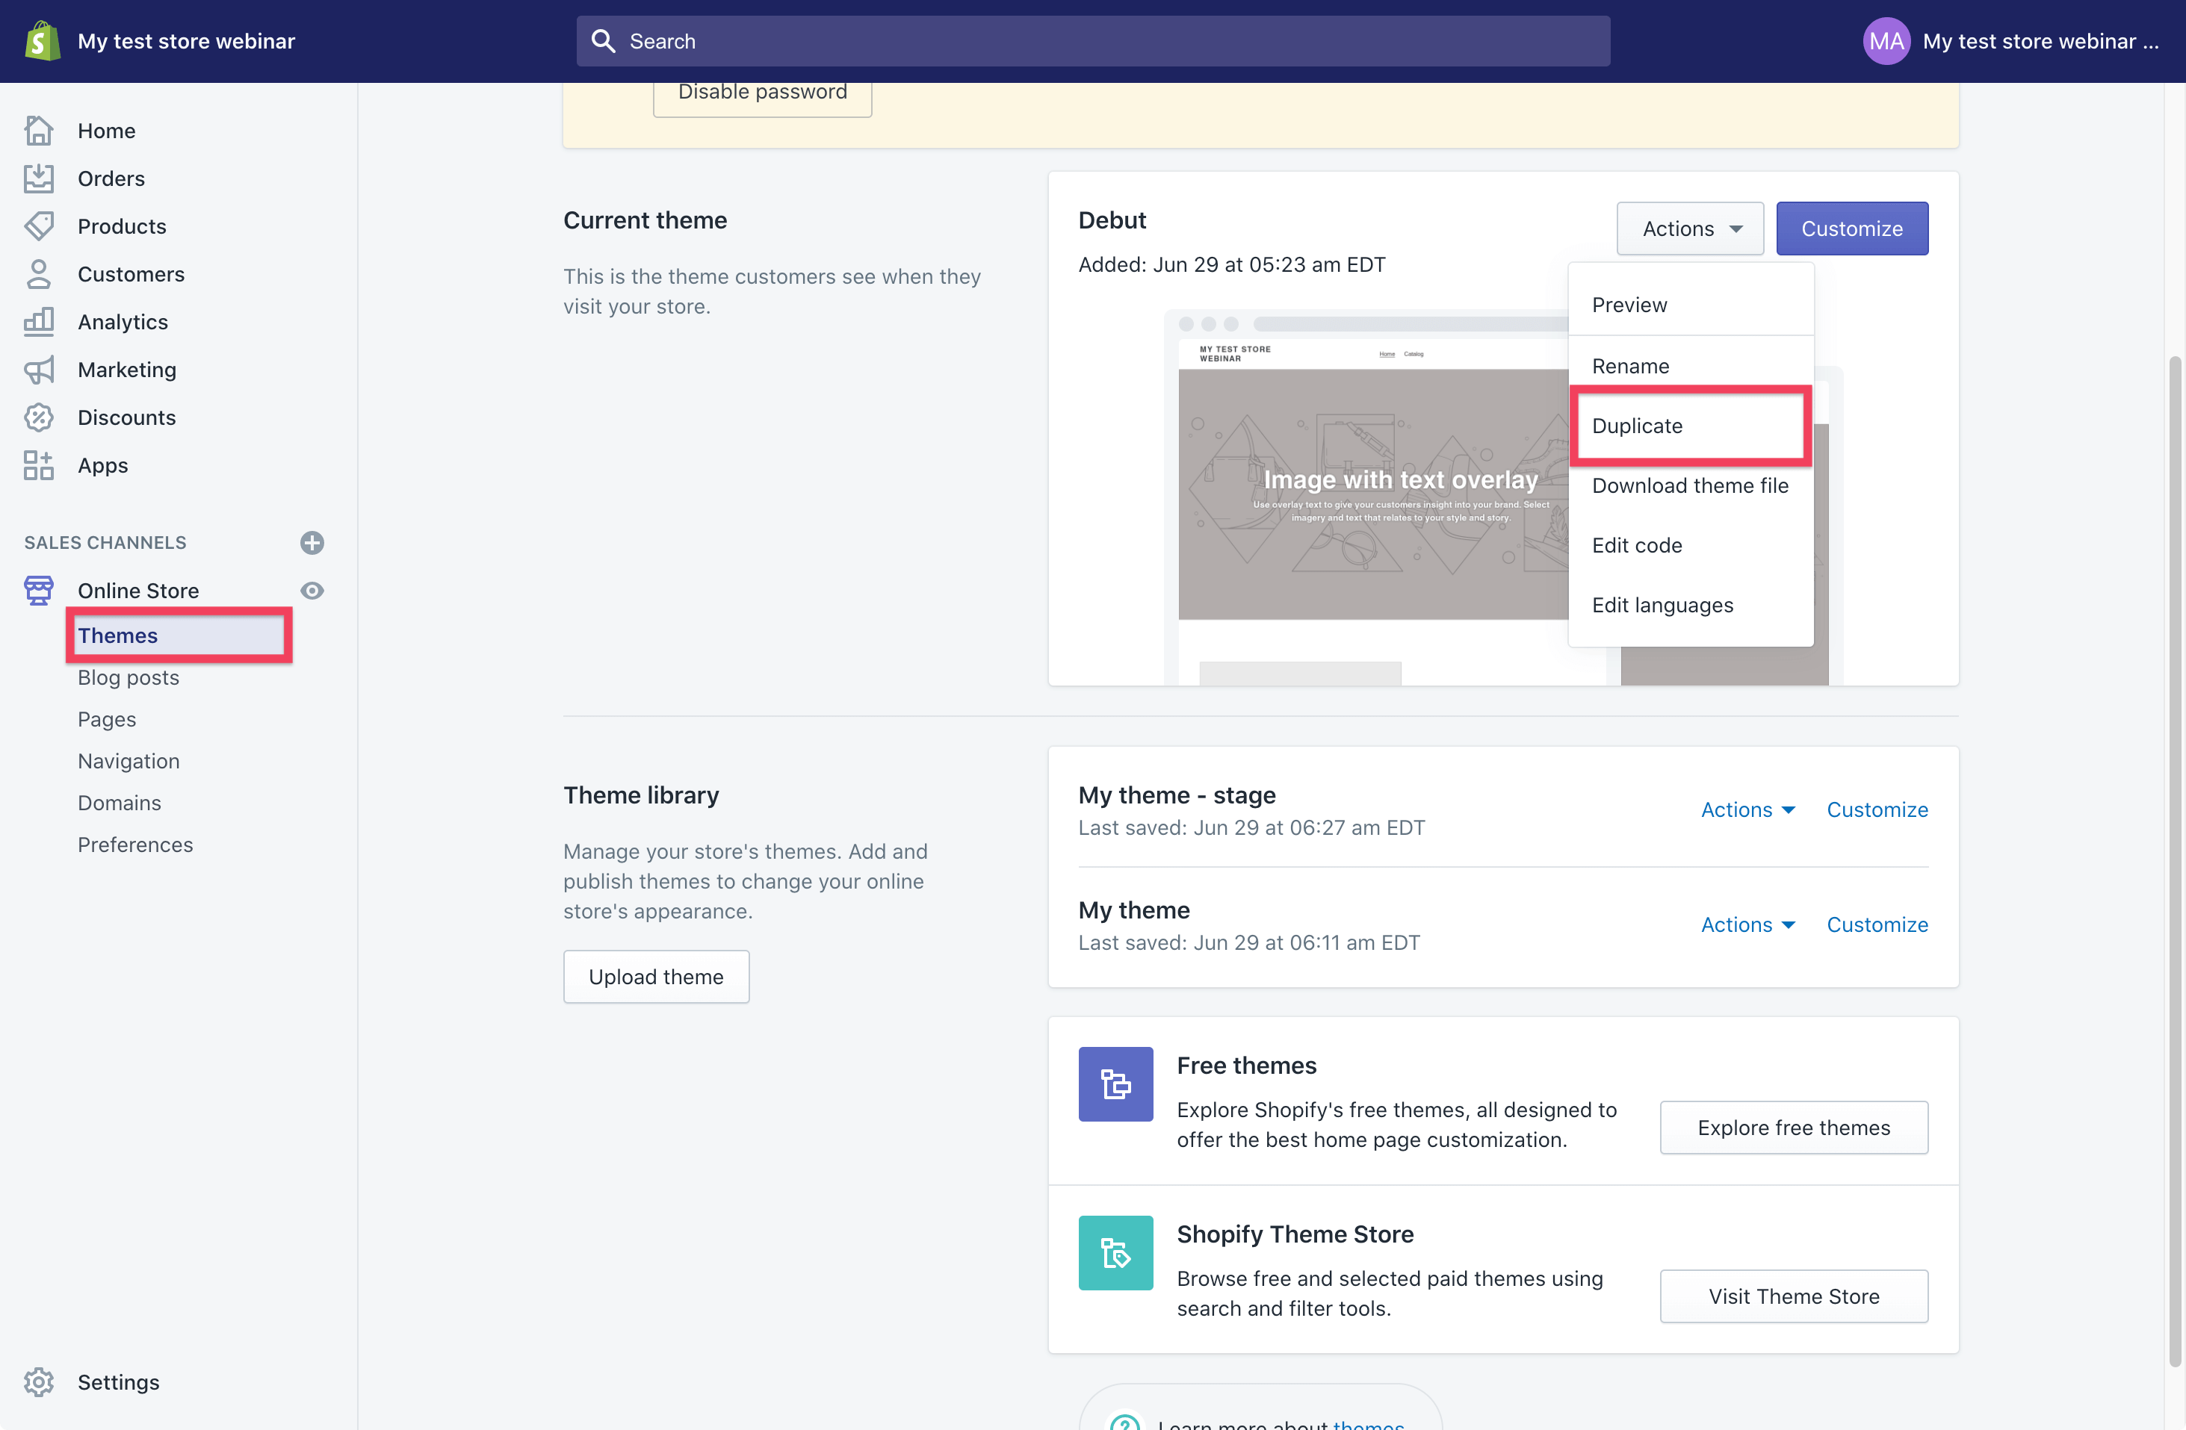Image resolution: width=2186 pixels, height=1430 pixels.
Task: Click the Shopify logo icon
Action: coord(43,40)
